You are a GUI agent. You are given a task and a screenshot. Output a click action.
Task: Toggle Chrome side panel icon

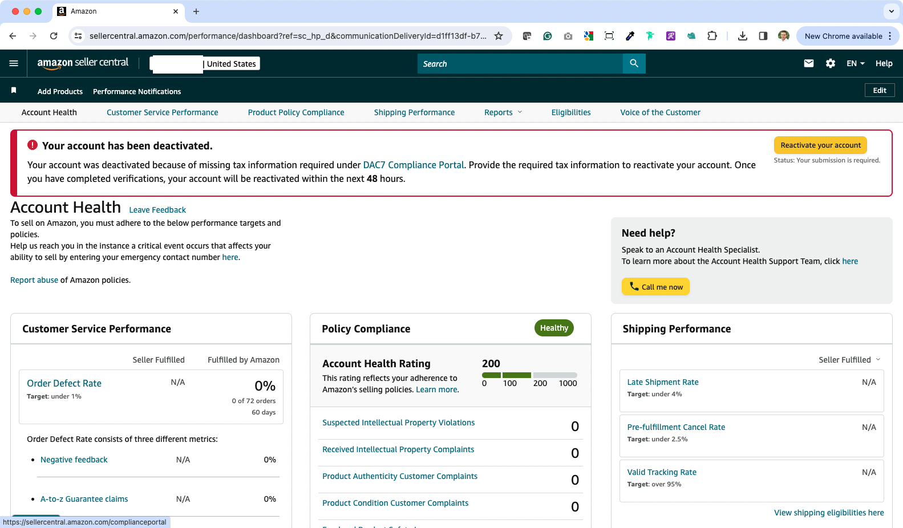[763, 36]
